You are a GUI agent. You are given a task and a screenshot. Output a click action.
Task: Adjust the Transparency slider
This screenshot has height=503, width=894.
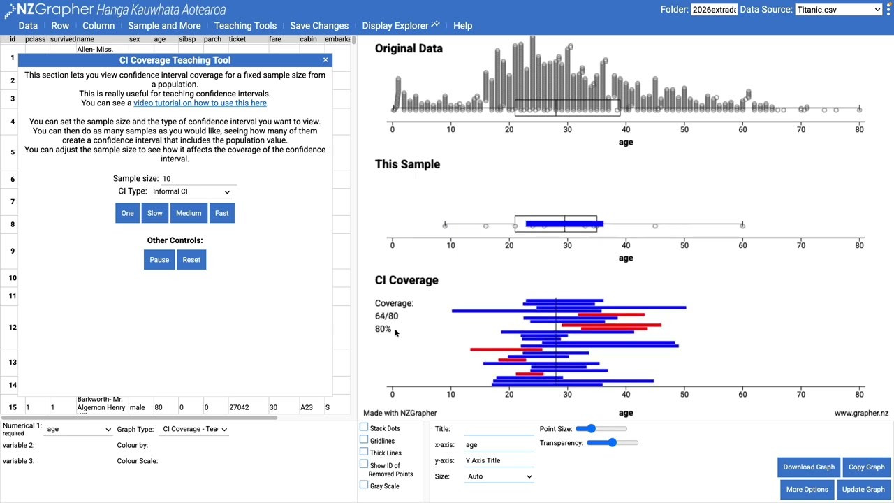[613, 443]
